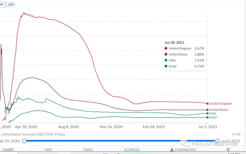246x154 pixels.
Task: Click United States 1.80% tooltip row
Action: point(184,55)
